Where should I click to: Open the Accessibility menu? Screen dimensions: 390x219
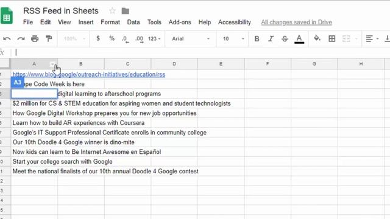click(x=234, y=23)
